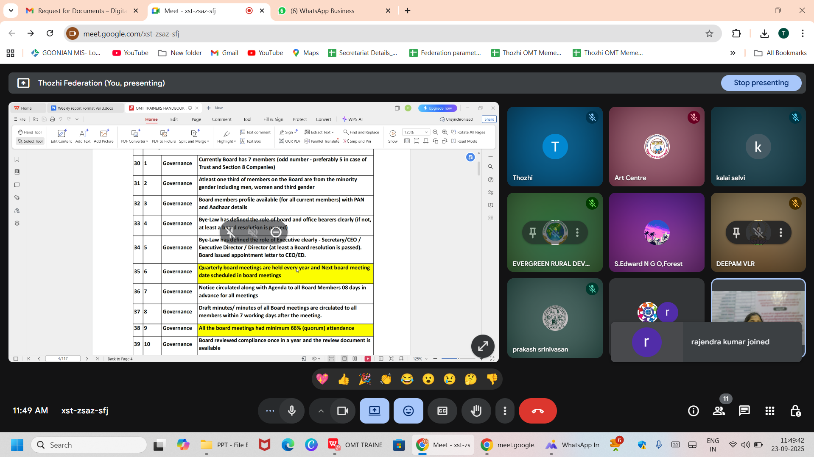814x457 pixels.
Task: Raise hand in the meeting
Action: pos(476,411)
